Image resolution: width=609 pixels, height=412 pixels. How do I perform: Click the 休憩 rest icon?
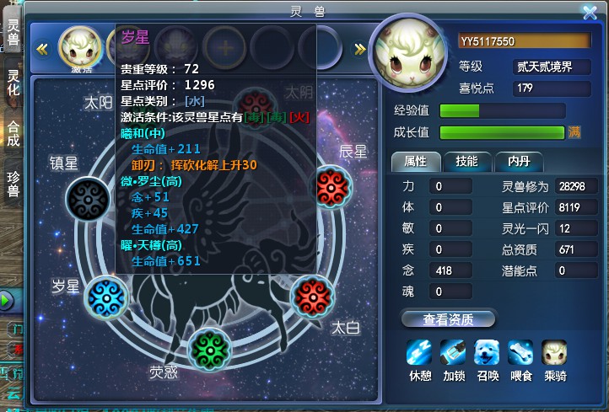pos(419,353)
